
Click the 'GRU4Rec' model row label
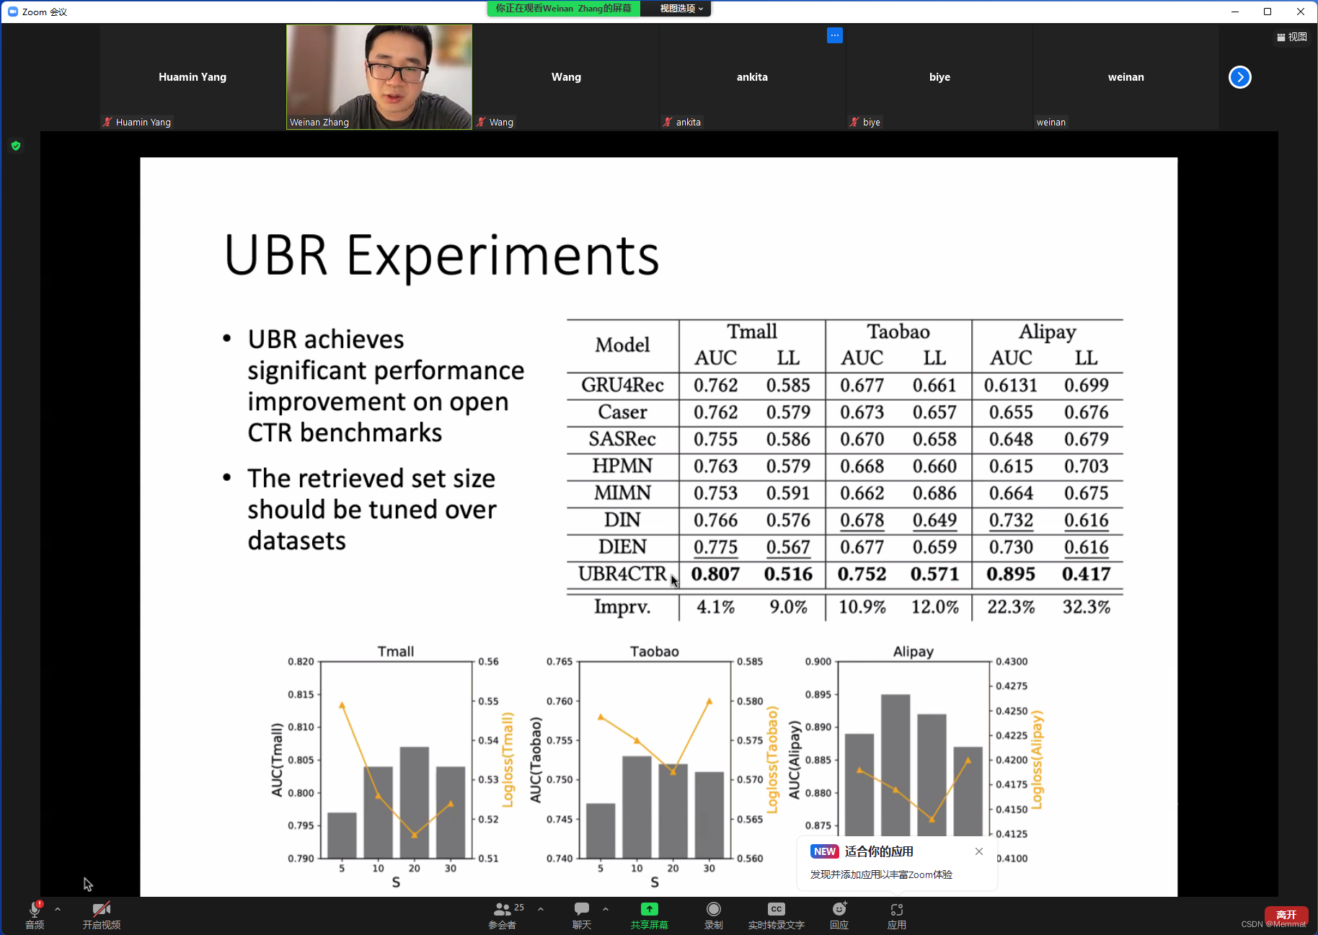(622, 385)
